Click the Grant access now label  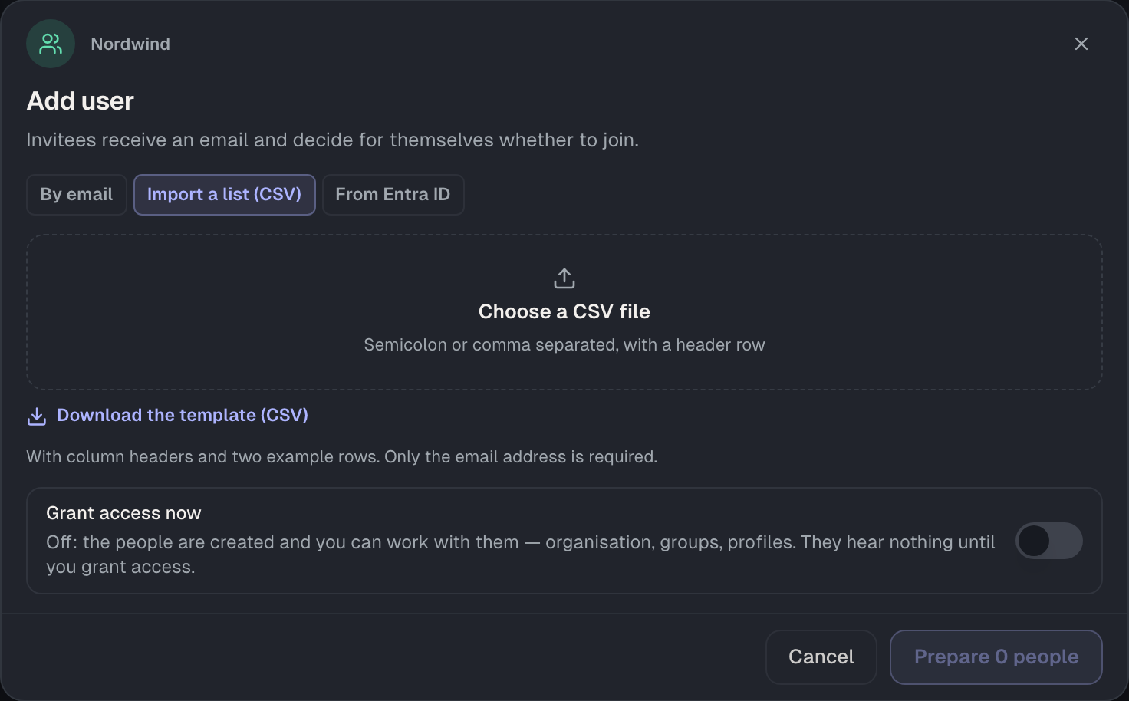pos(123,513)
